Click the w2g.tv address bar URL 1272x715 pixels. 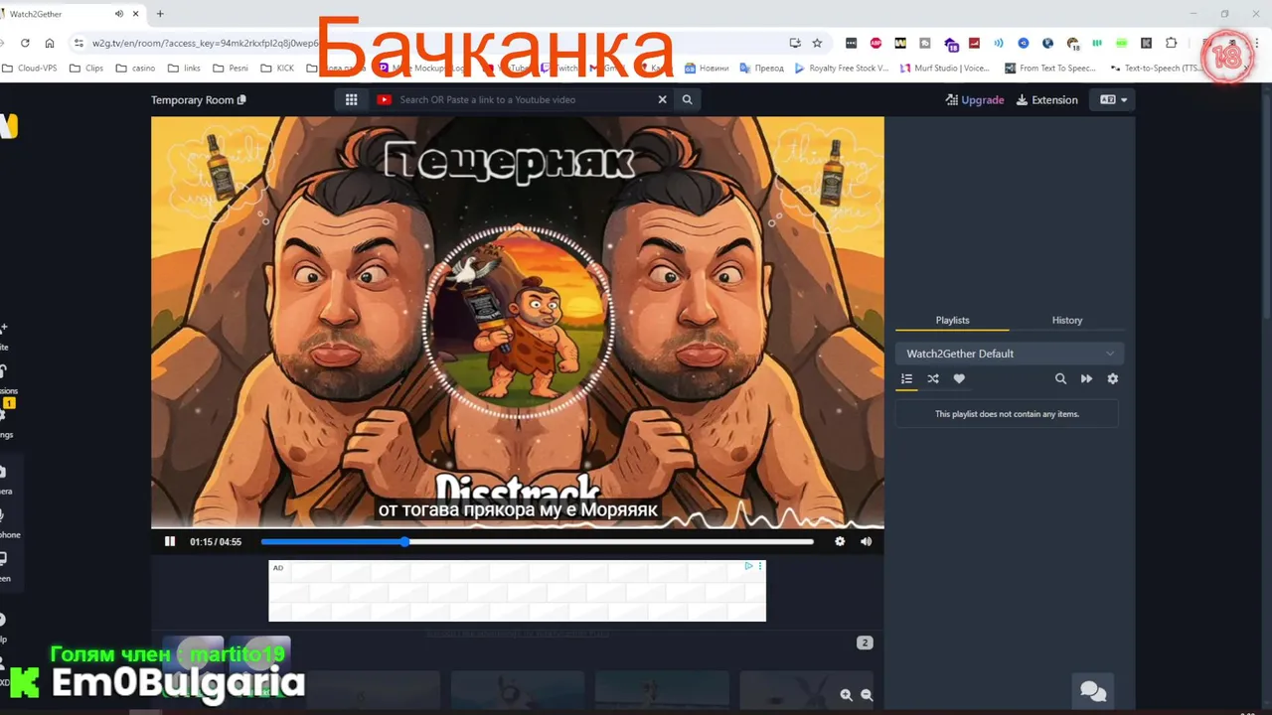click(205, 43)
